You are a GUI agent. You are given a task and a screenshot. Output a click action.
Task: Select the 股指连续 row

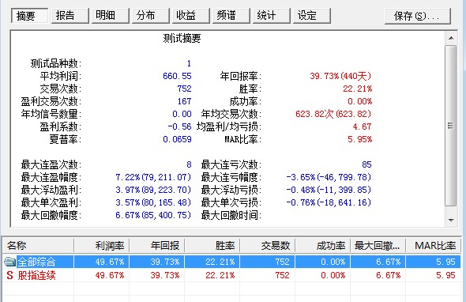click(x=231, y=275)
